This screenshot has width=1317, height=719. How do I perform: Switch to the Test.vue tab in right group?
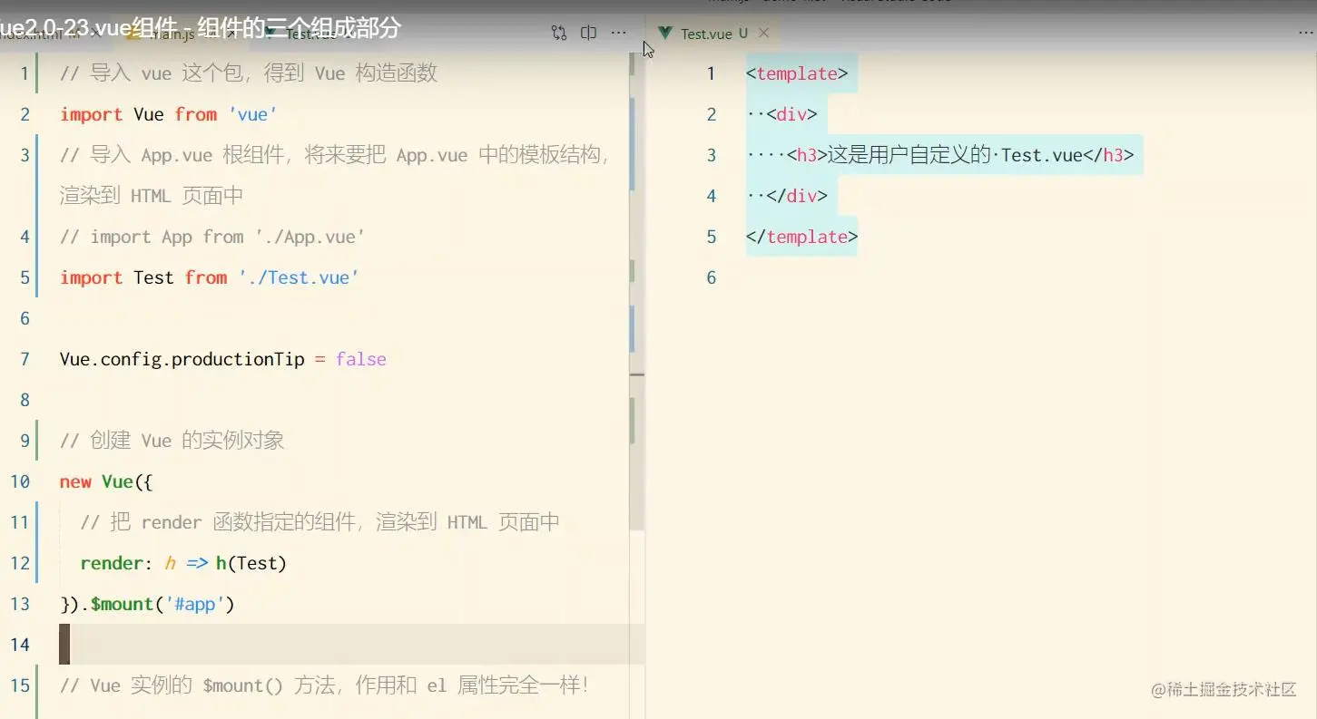tap(705, 34)
